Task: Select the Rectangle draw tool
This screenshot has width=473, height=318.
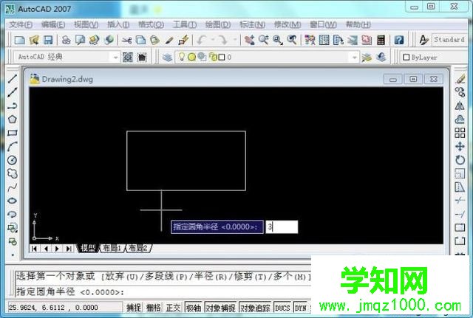Action: (12, 133)
